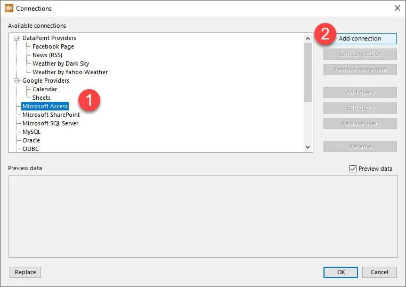Click the DataPoint dp icon in title bar

[9, 8]
